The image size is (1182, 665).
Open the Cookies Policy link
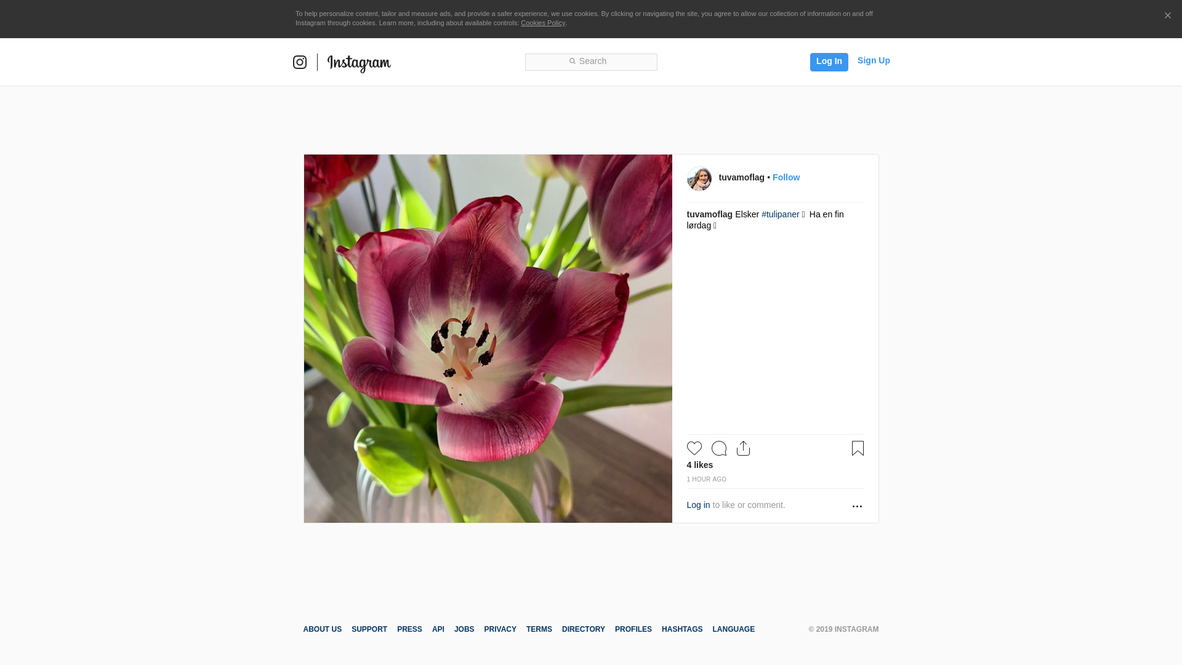542,23
